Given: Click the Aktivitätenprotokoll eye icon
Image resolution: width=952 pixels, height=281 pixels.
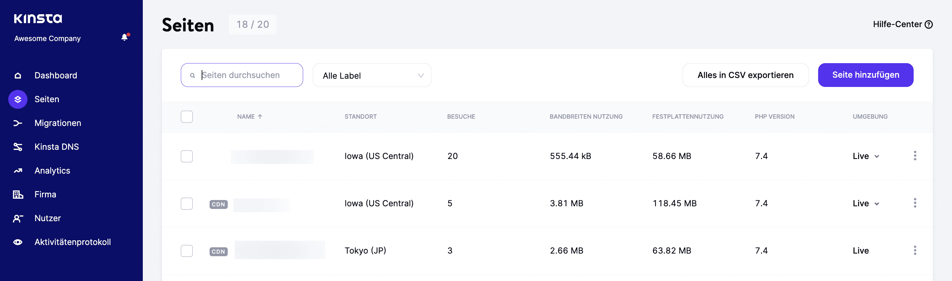Looking at the screenshot, I should pos(18,242).
